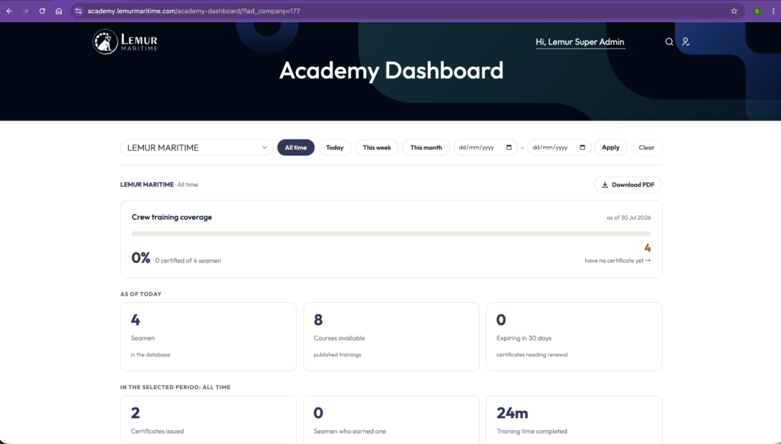Click the crew training coverage progress bar
Image resolution: width=781 pixels, height=444 pixels.
(391, 233)
